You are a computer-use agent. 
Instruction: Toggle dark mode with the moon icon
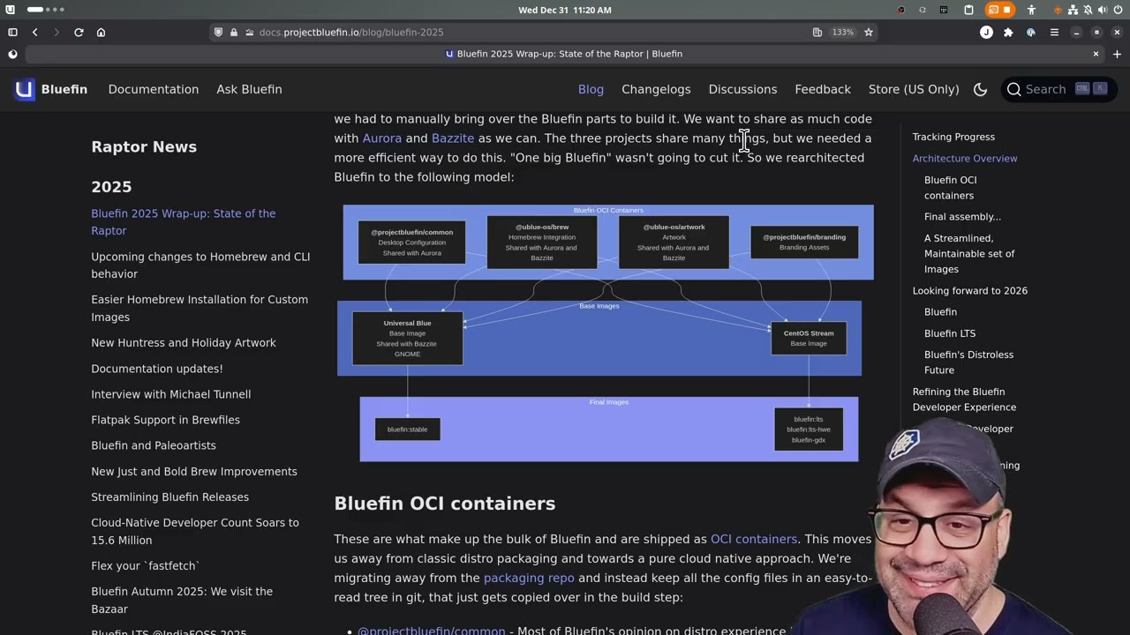tap(980, 89)
